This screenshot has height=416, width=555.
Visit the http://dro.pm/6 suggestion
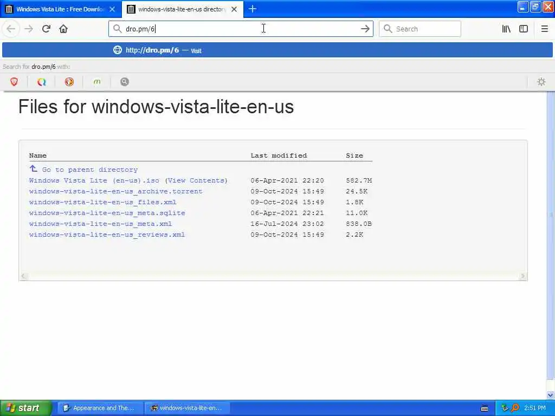(277, 50)
